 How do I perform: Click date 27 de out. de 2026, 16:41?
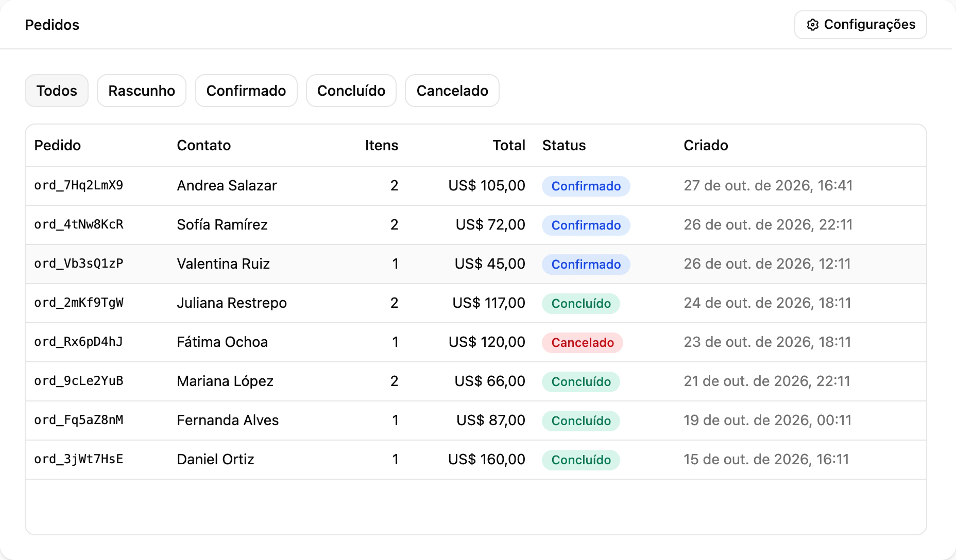pyautogui.click(x=768, y=185)
